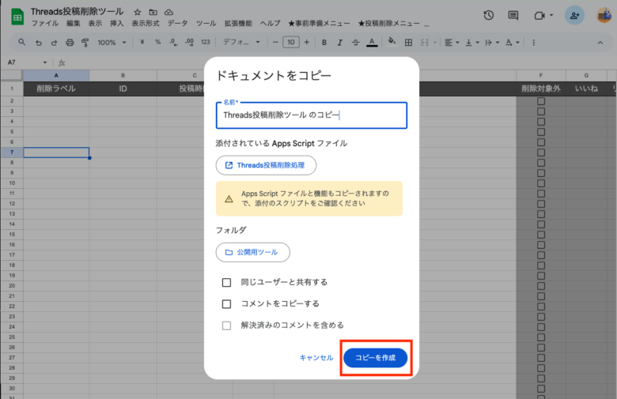
Task: Check 同じユーザーと共有する checkbox
Action: (227, 283)
